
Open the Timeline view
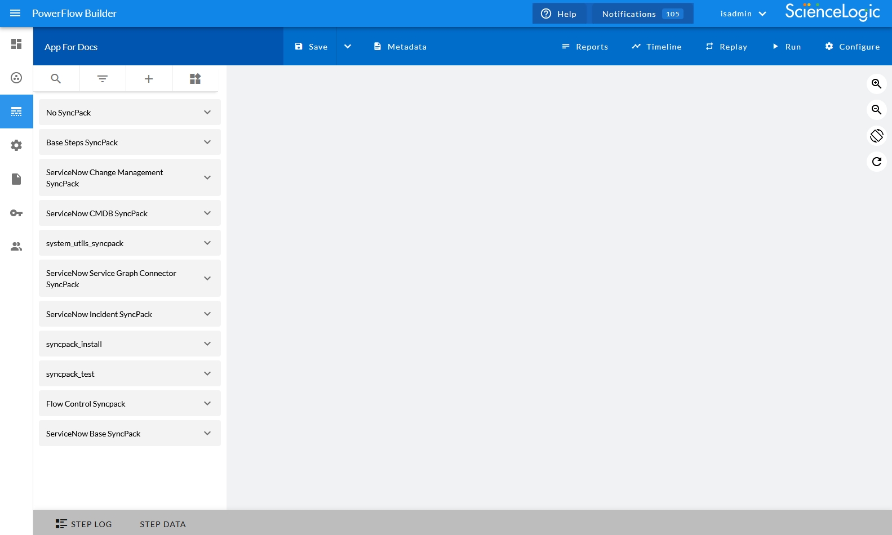pos(656,47)
